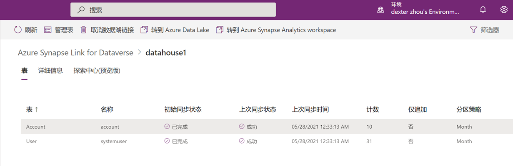Click 转到 Azure Data Lake command
Viewport: 513px width, 166px height.
coord(180,30)
